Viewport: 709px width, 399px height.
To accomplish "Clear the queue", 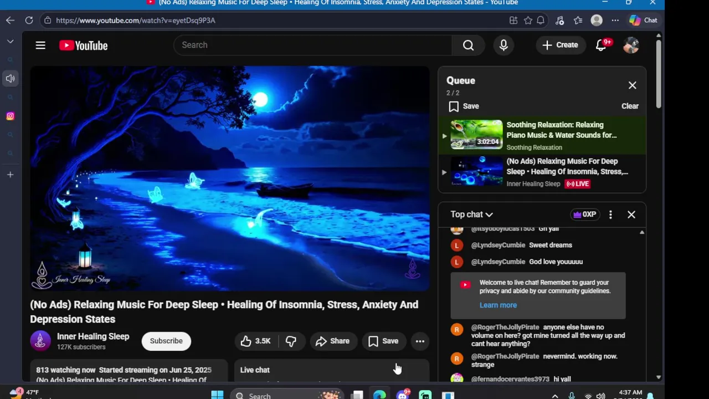I will (630, 106).
